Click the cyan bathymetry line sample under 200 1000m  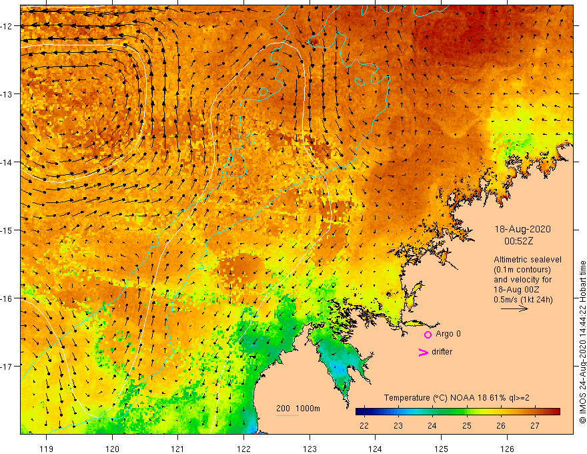[287, 415]
